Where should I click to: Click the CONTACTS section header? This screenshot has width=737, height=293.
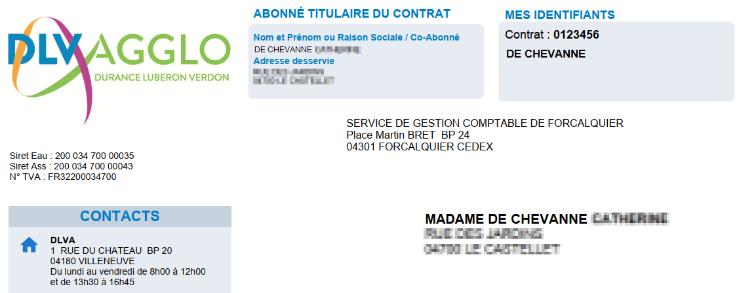click(119, 216)
